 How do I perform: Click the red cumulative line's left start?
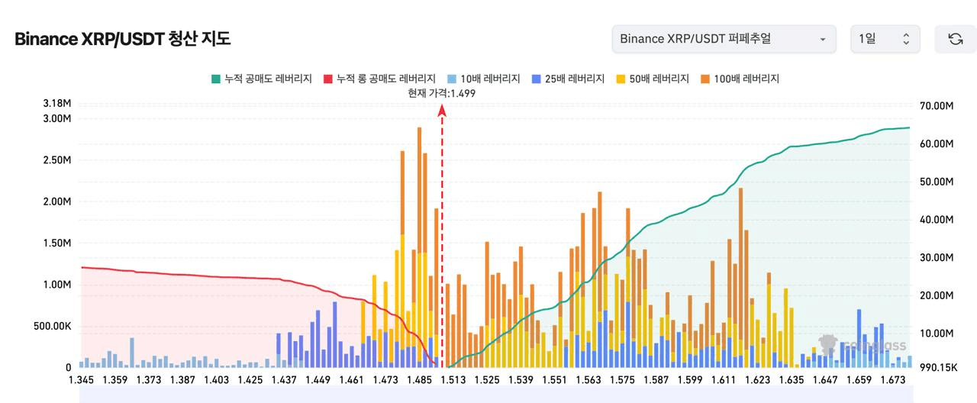82,267
